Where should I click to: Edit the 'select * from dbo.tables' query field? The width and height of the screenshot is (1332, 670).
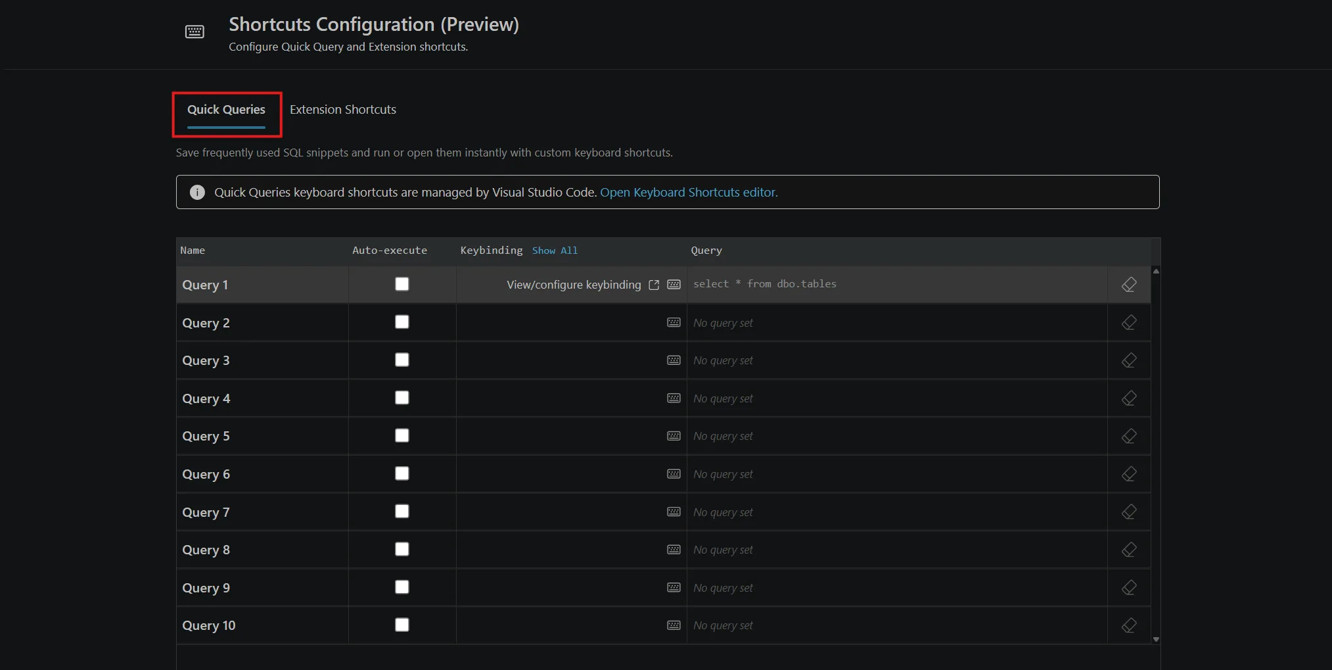tap(897, 284)
